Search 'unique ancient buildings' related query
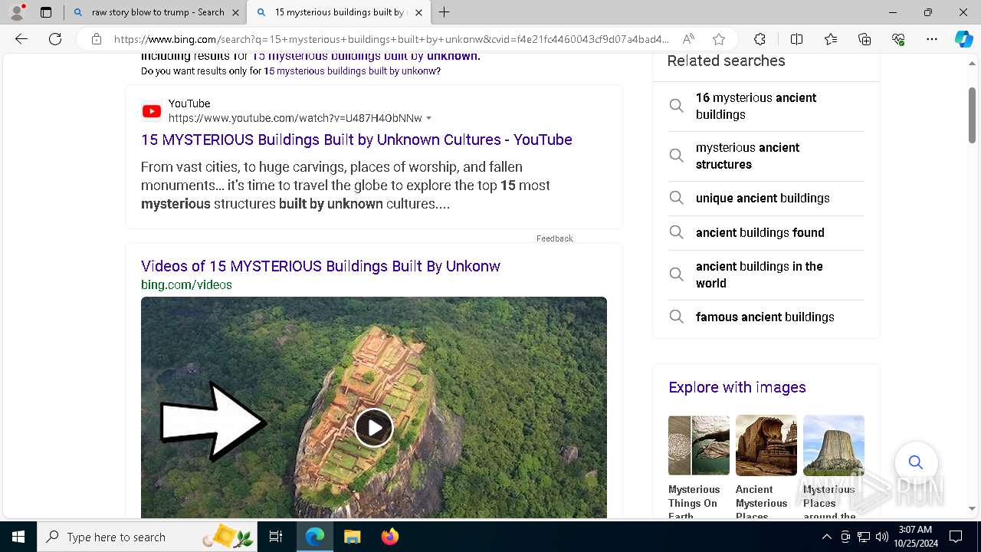The width and height of the screenshot is (981, 552). [x=766, y=198]
